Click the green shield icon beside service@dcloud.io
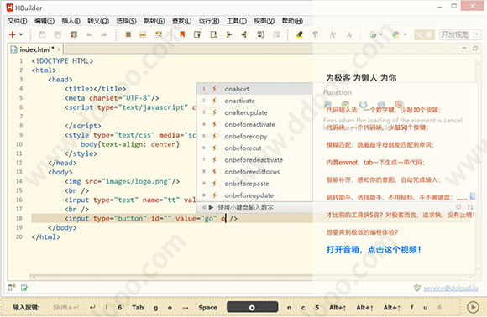The height and width of the screenshot is (317, 487). [417, 288]
